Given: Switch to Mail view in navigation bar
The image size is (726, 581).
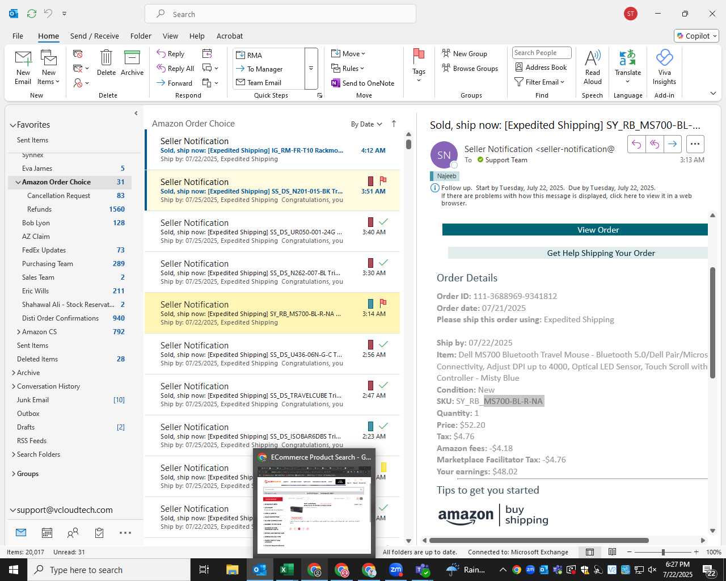Looking at the screenshot, I should (21, 533).
